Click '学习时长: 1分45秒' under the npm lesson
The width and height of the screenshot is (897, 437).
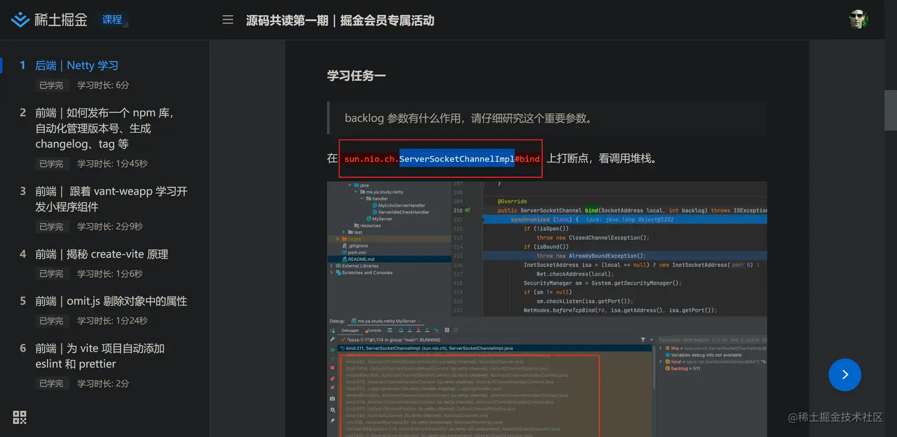tap(112, 164)
